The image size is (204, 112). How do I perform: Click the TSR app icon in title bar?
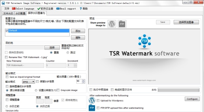[3, 3]
